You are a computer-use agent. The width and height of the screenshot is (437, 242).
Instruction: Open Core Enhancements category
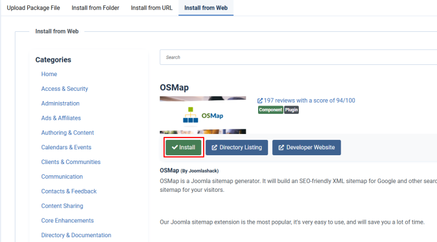[67, 221]
